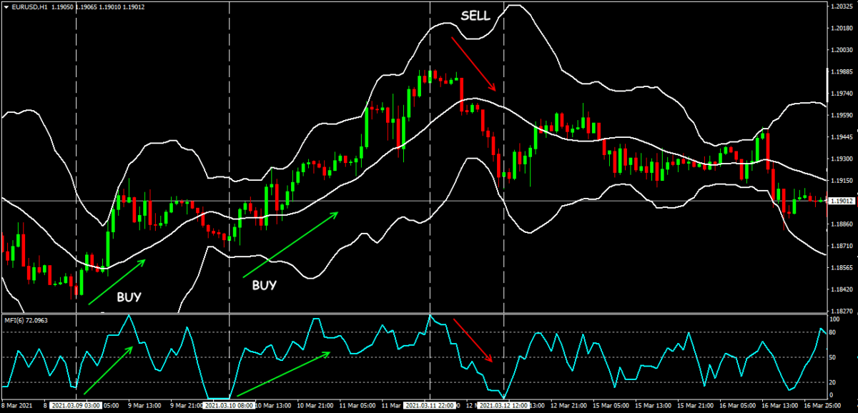Screen dimensions: 858x413
Task: Click the 1.20325 price scale label
Action: pyautogui.click(x=842, y=6)
